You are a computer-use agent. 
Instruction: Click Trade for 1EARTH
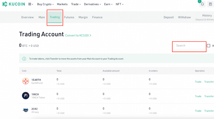(x=198, y=82)
